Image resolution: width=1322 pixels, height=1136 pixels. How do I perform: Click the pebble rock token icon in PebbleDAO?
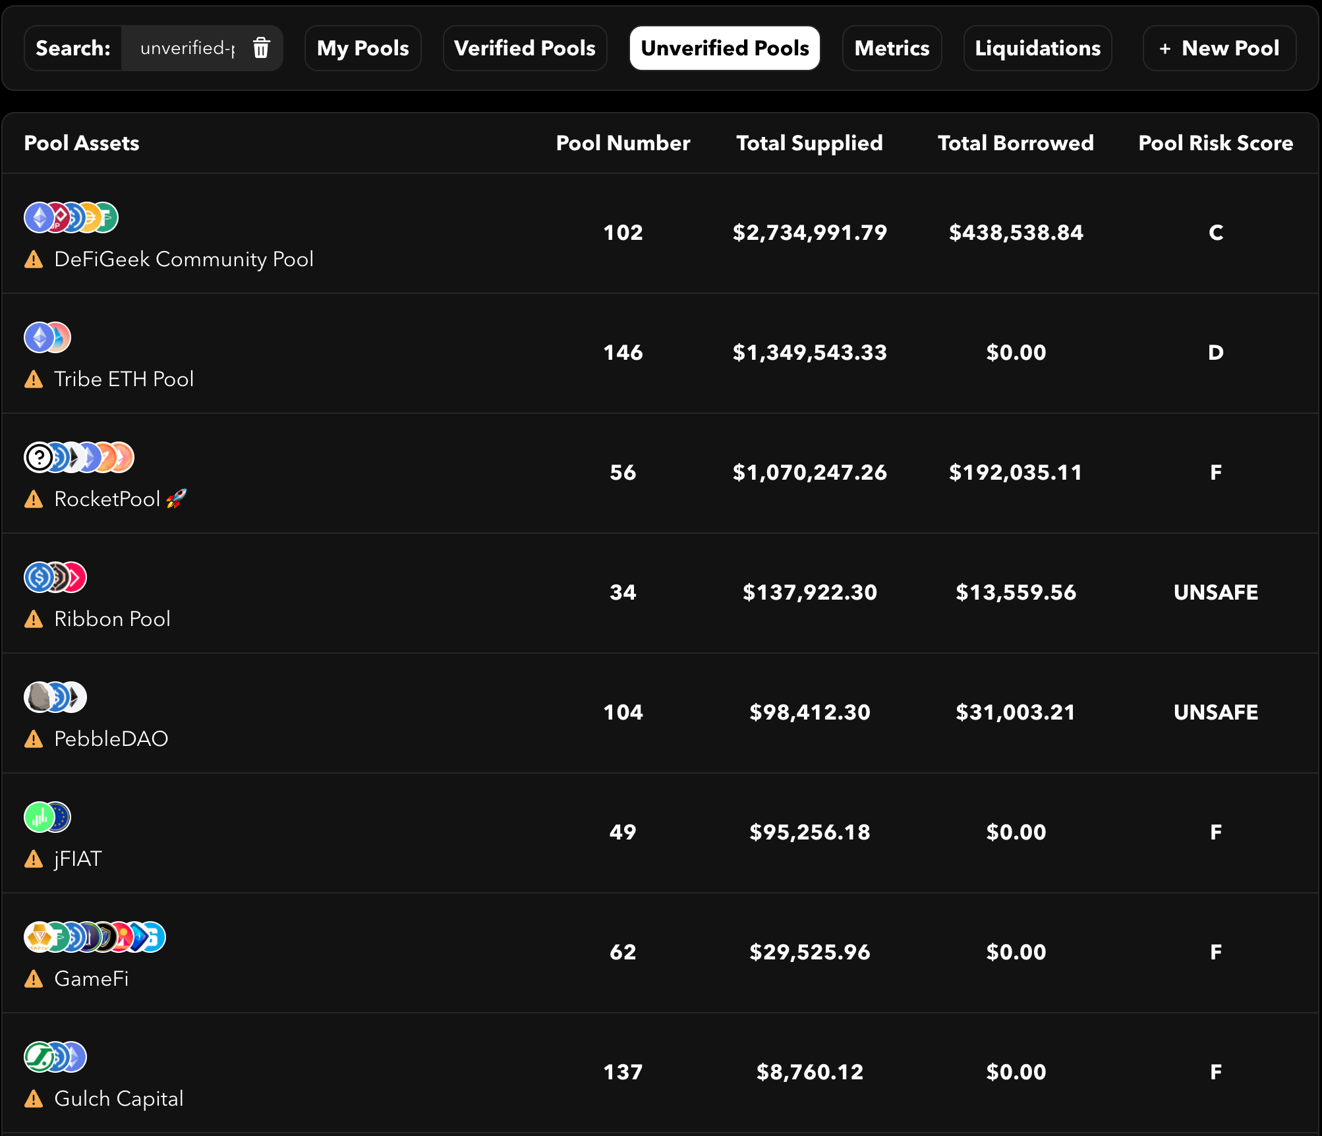click(40, 697)
